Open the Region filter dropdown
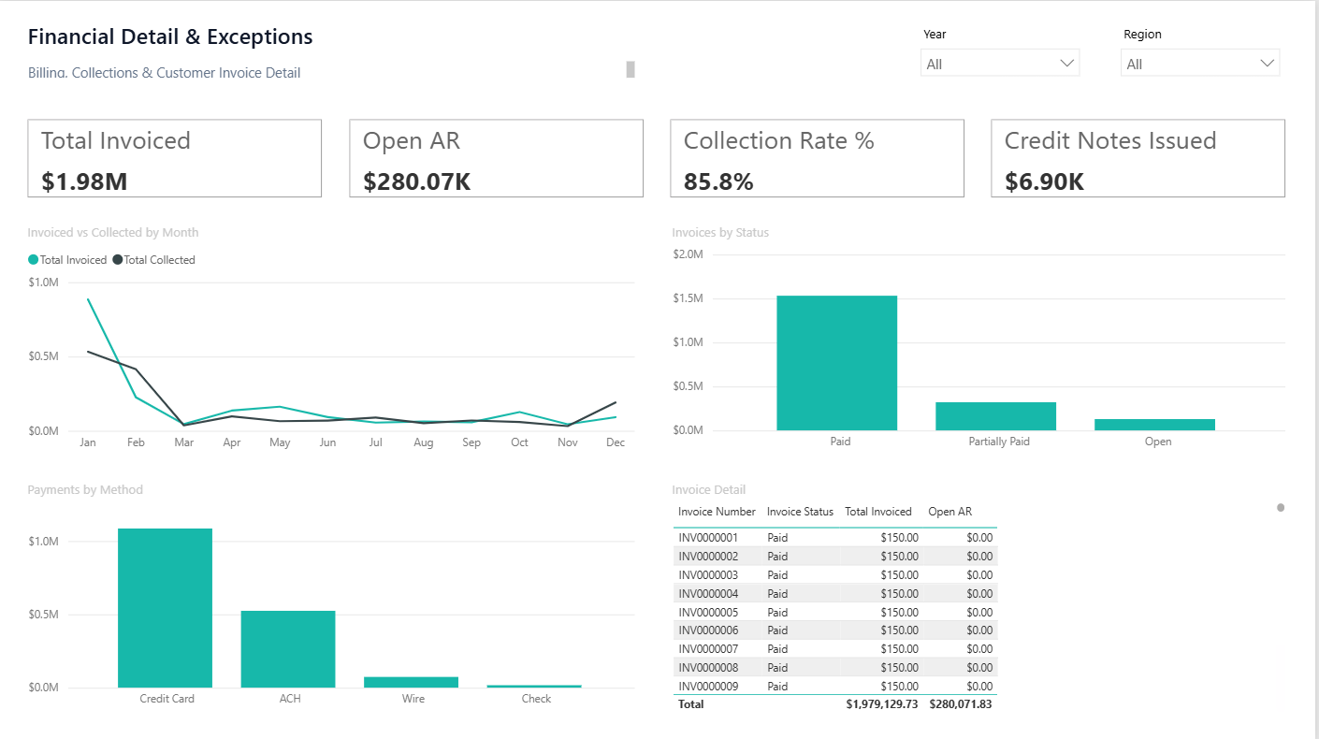Image resolution: width=1319 pixels, height=739 pixels. coord(1200,63)
